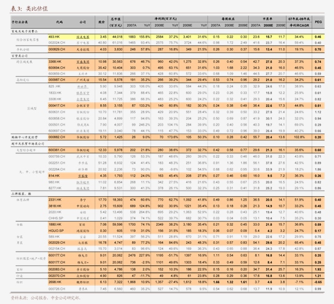
Task: Click stock code 8277.HK
Action: pyautogui.click(x=55, y=188)
